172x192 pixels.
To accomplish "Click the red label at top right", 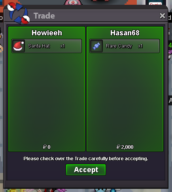I will coord(155,4).
